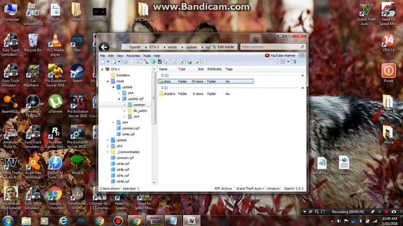Open the FIFA 14 desktop icon
Screen dimensions: 403x226
[x=389, y=43]
